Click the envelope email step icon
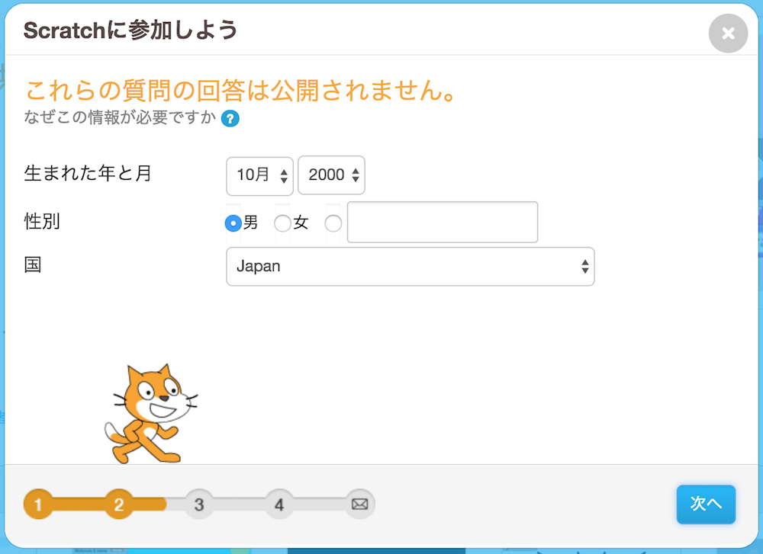 [359, 504]
